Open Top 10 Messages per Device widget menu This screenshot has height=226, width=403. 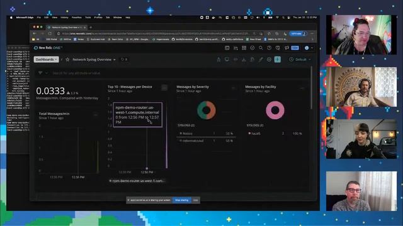coord(164,88)
